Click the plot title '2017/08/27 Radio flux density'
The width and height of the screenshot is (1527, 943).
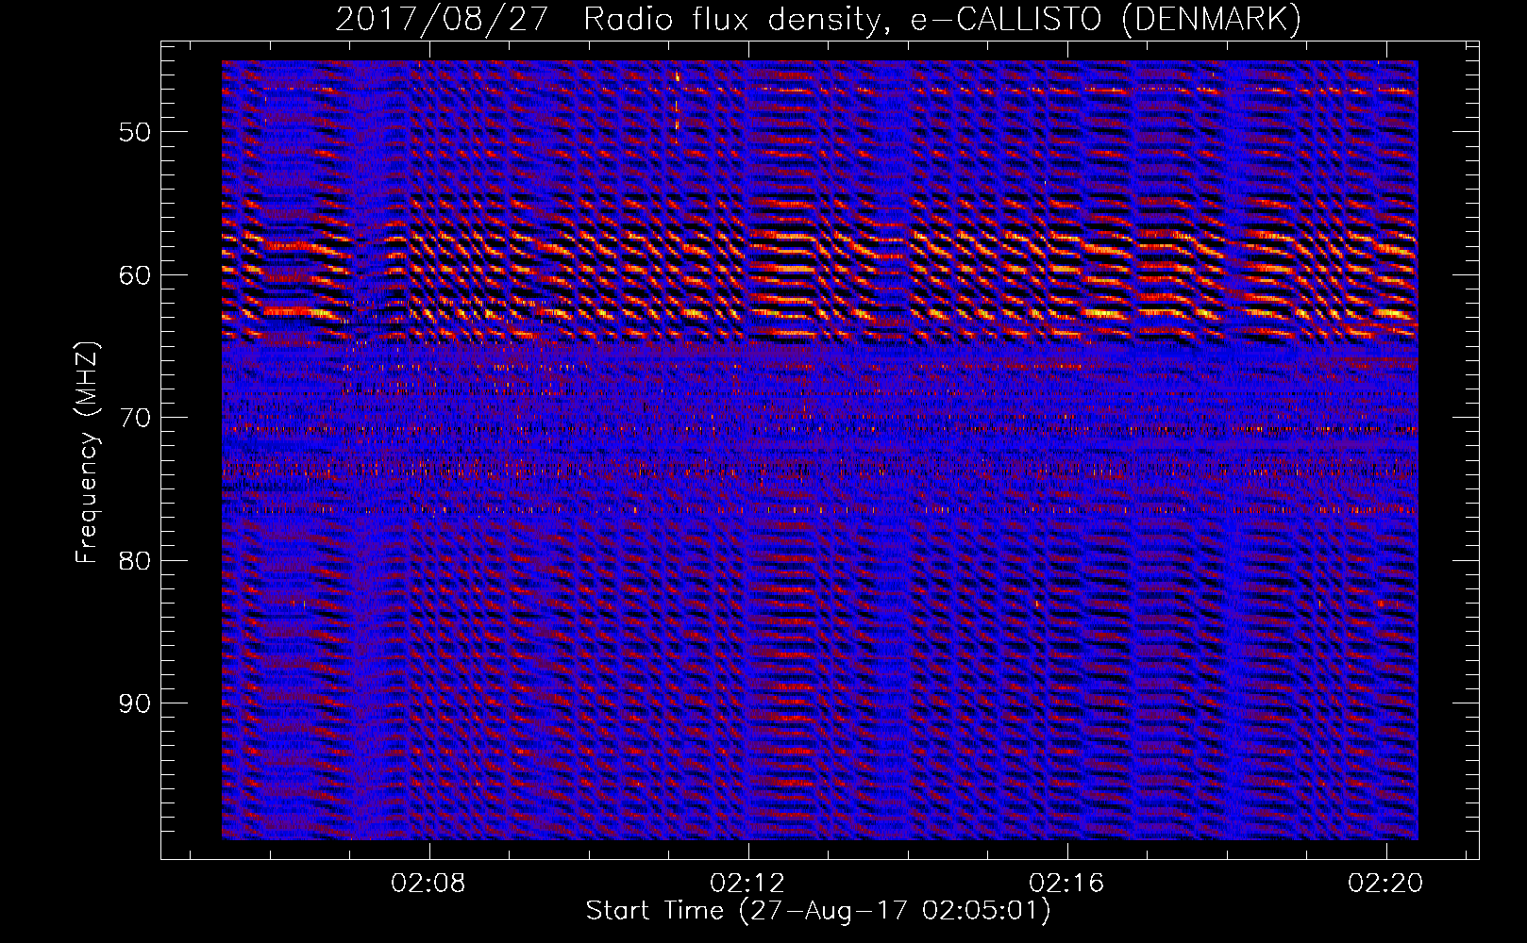point(818,20)
